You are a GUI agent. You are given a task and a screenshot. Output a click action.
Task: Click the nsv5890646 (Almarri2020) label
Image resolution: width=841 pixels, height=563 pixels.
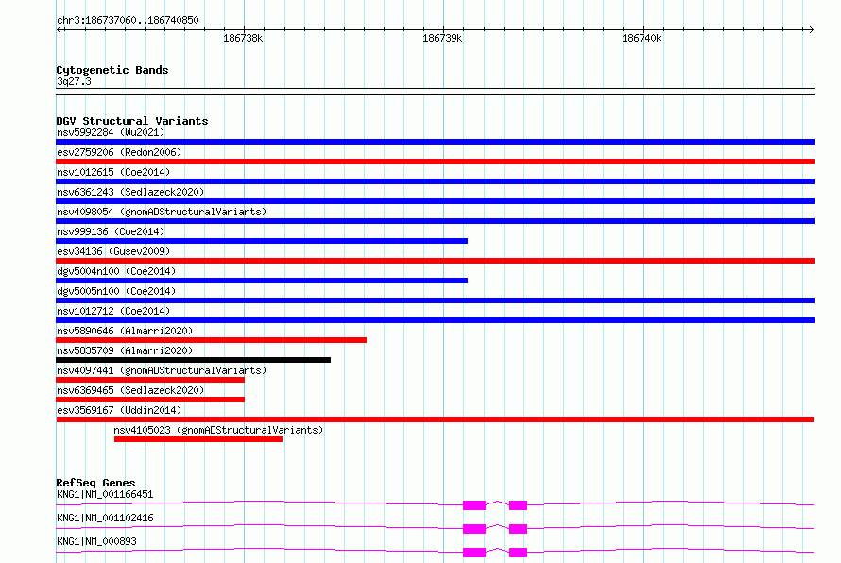coord(125,331)
